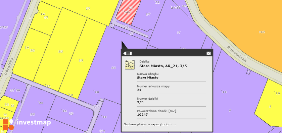Click the Działka parcel map thumbnail icon

pos(130,64)
